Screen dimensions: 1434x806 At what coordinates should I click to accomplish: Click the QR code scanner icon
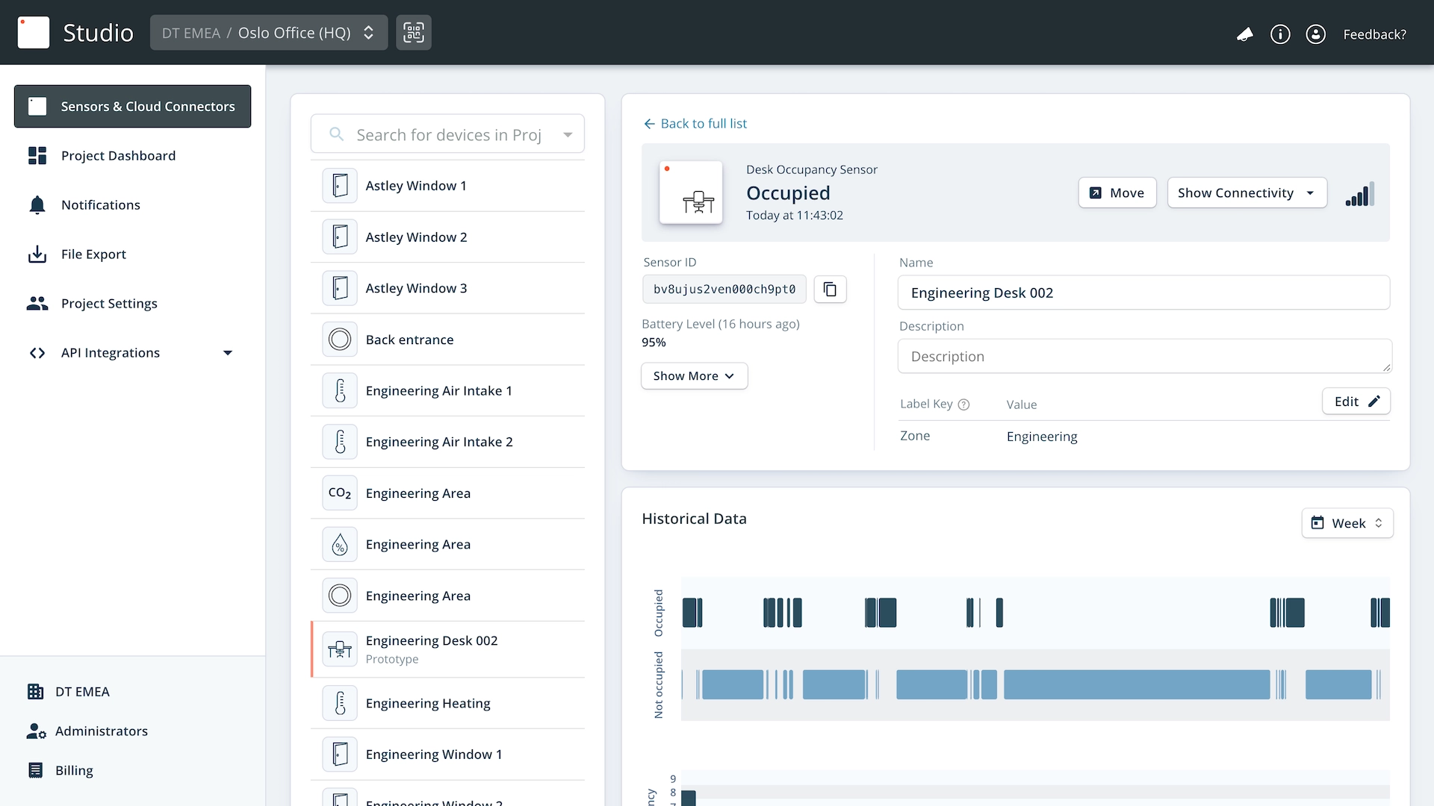413,33
